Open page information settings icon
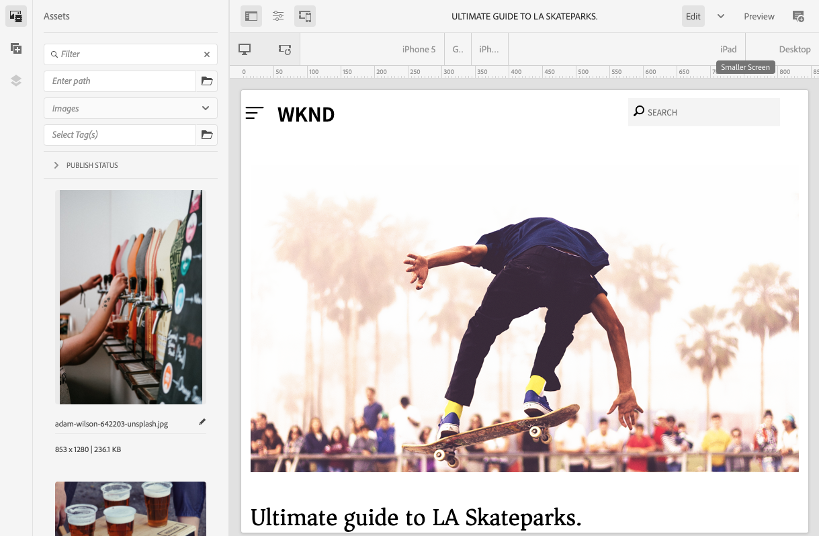Image resolution: width=819 pixels, height=536 pixels. pos(278,16)
